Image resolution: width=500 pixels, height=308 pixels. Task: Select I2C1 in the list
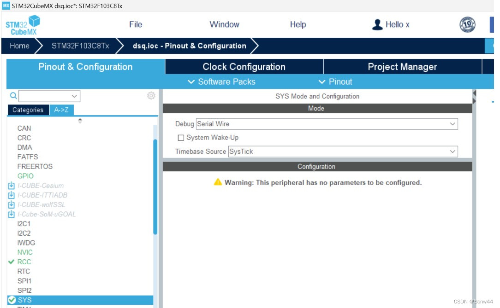click(x=24, y=224)
